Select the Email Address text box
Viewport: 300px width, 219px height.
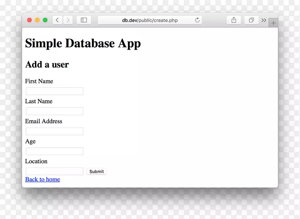pyautogui.click(x=54, y=131)
